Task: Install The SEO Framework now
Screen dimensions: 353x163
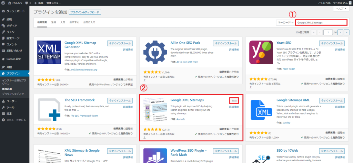Action: tap(120, 100)
